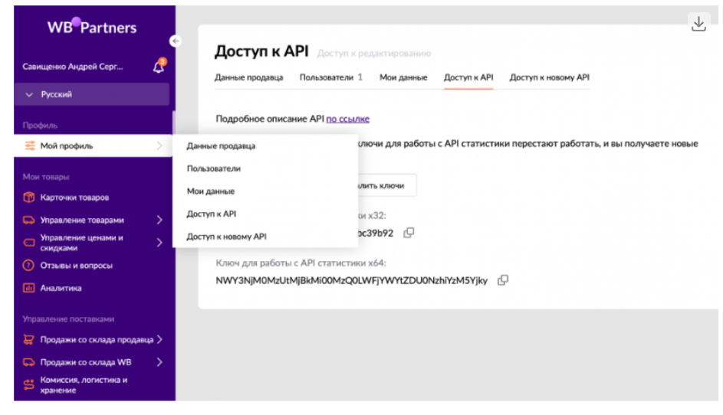Open the Аналитика section
This screenshot has width=723, height=415.
(61, 289)
